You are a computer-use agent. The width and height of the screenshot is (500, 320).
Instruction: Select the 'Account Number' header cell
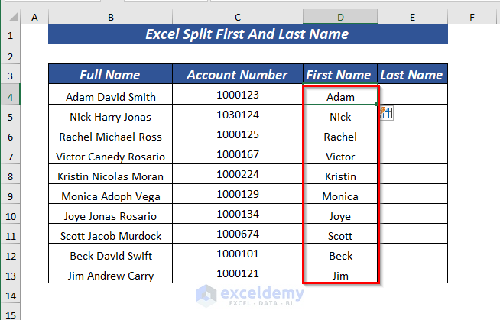click(x=238, y=75)
